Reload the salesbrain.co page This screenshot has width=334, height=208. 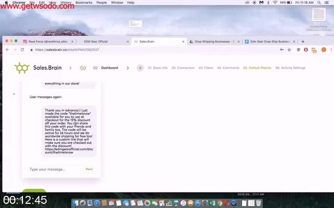(22, 50)
